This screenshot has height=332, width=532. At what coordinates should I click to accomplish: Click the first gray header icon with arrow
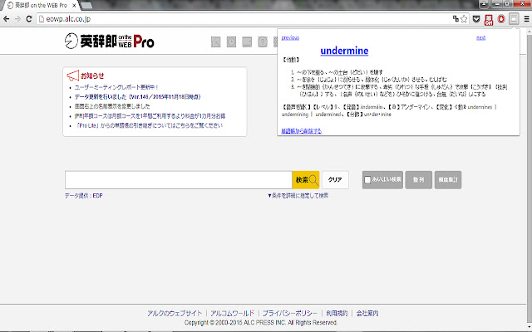point(216,42)
